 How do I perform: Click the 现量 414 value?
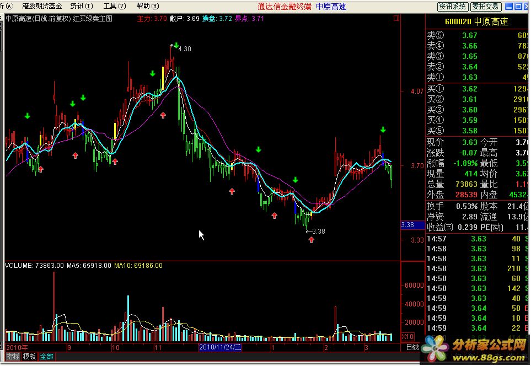click(471, 174)
